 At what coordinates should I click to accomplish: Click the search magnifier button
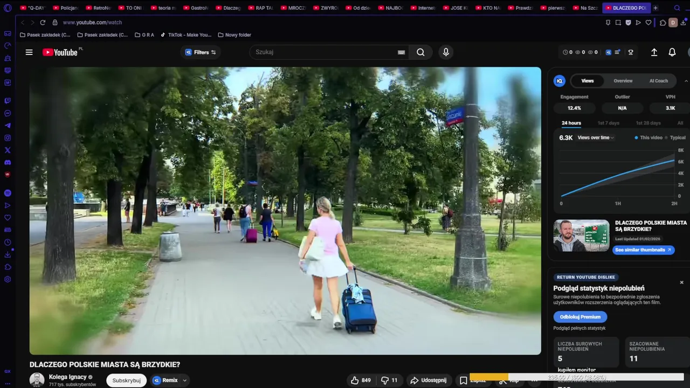(x=420, y=52)
